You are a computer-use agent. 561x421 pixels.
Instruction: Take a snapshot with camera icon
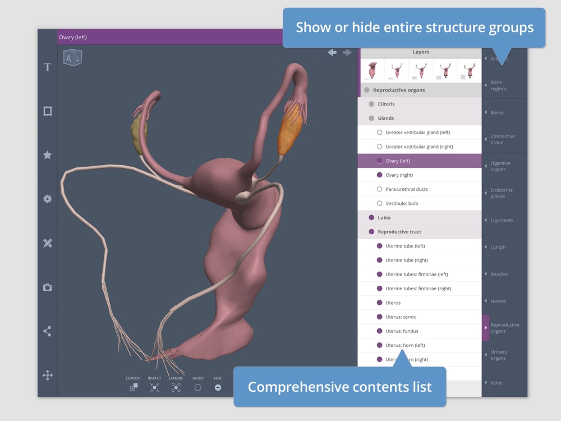coord(47,287)
